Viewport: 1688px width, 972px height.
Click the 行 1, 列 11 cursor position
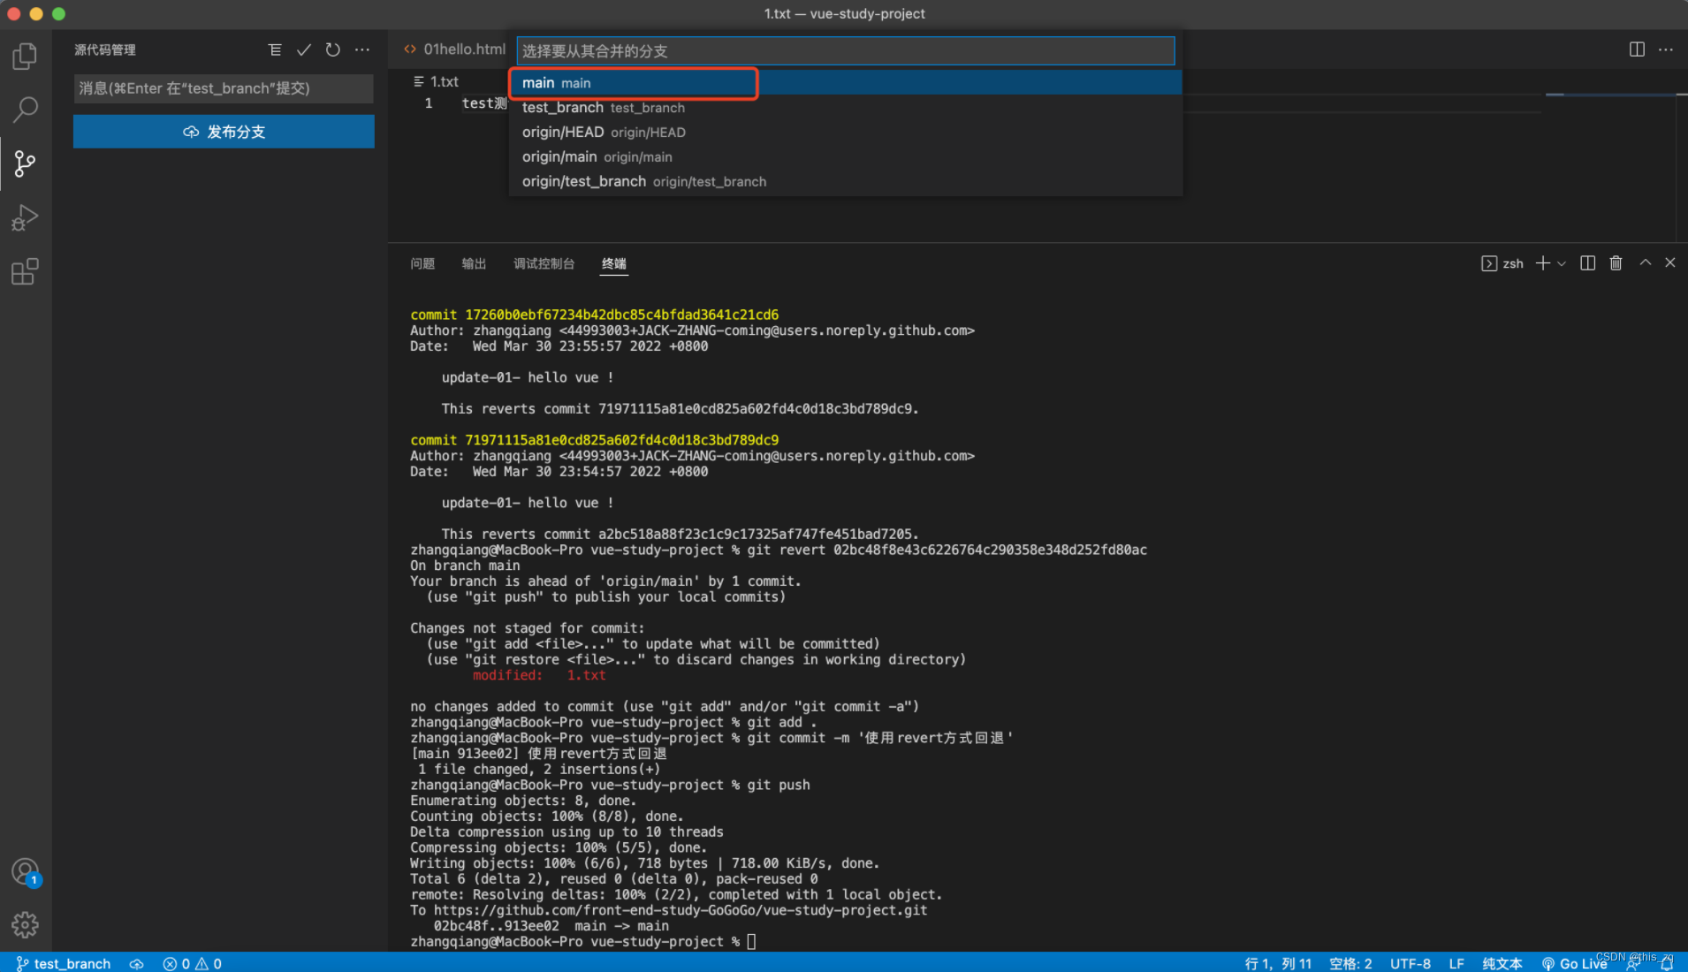pyautogui.click(x=1278, y=963)
